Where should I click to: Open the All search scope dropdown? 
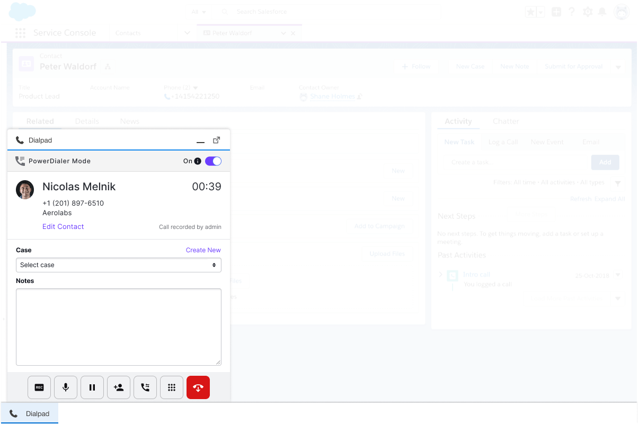pos(199,12)
